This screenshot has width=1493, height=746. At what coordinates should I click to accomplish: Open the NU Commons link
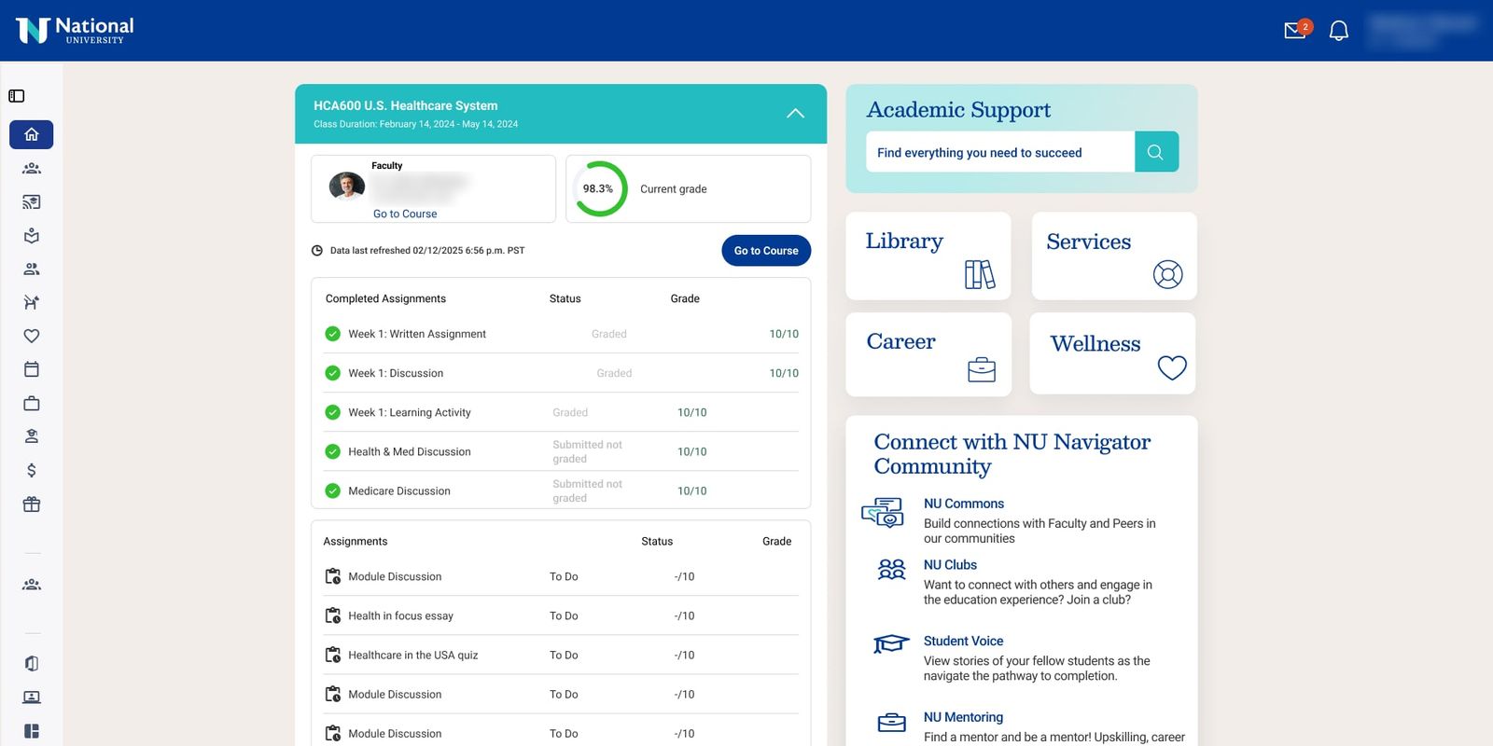point(964,504)
